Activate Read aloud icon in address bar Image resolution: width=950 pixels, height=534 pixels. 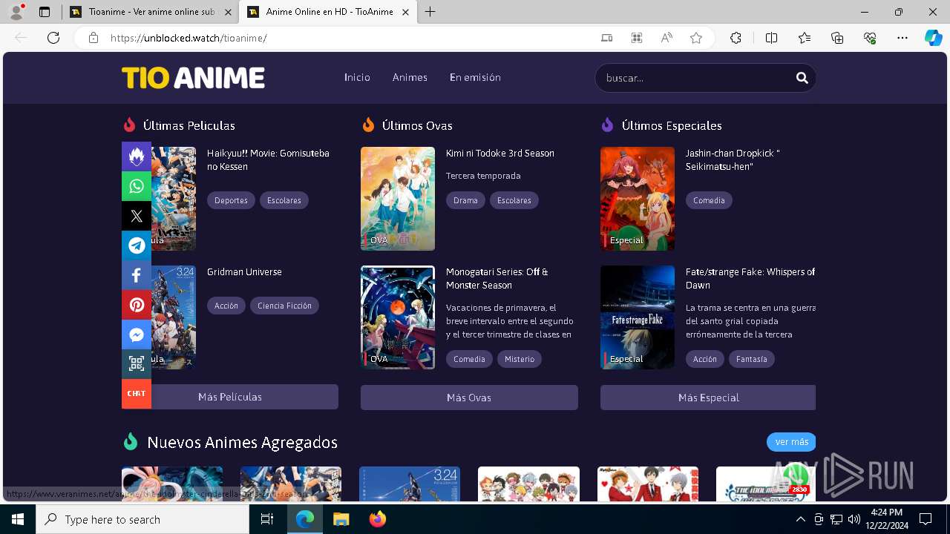(666, 38)
